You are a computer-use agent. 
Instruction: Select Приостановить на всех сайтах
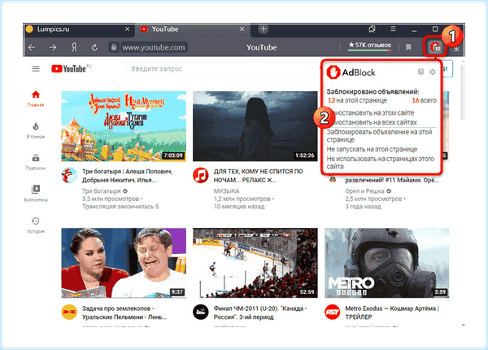[374, 122]
